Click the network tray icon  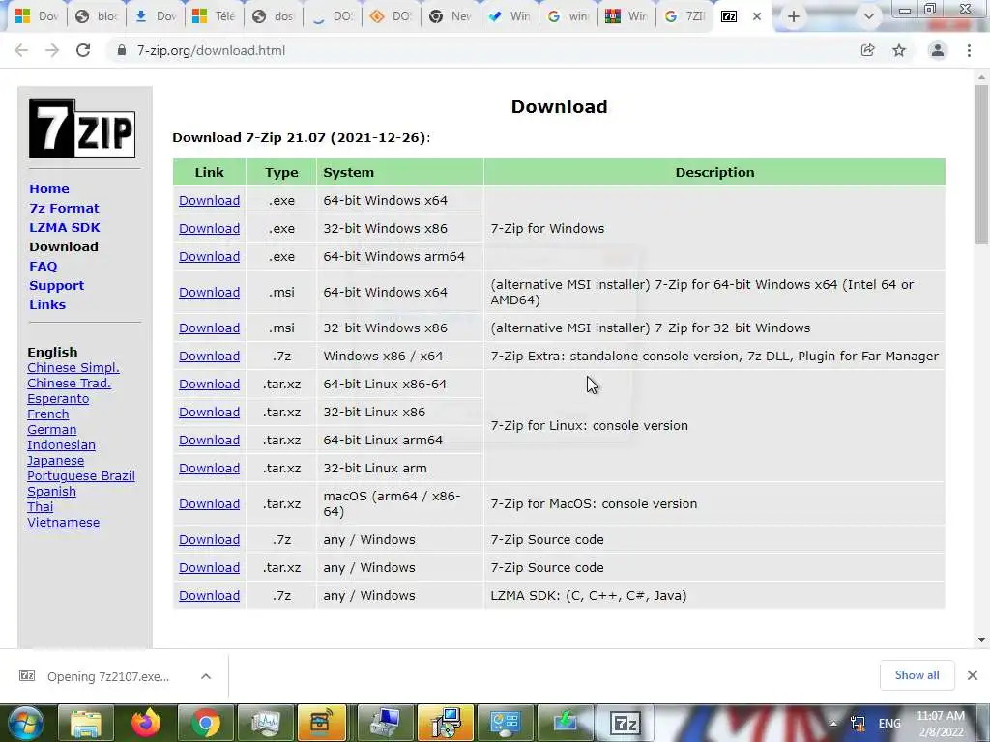coord(859,724)
